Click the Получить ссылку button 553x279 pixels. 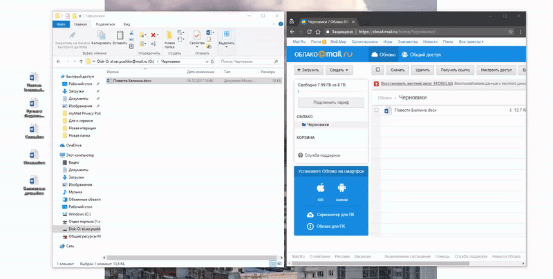[x=456, y=70]
